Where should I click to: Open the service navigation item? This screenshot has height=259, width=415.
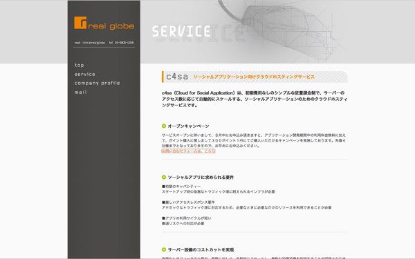(84, 75)
